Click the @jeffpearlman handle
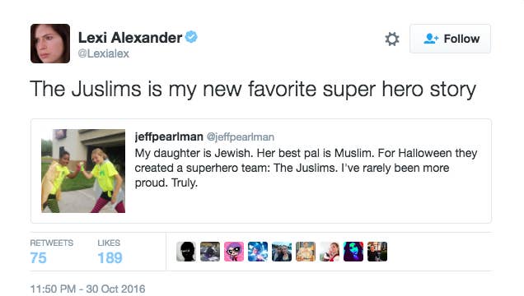 click(241, 137)
